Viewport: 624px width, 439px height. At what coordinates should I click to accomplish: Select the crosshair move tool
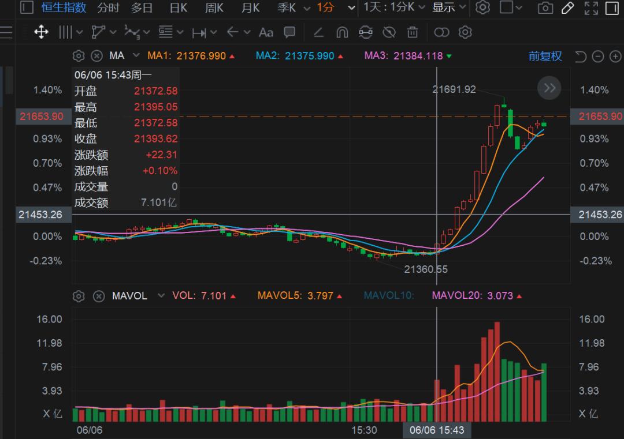[x=40, y=32]
